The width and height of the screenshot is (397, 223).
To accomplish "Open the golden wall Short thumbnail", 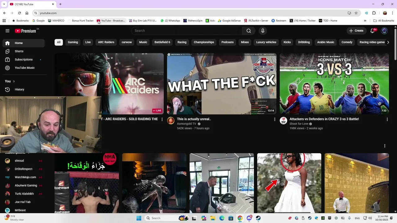I will [357, 183].
